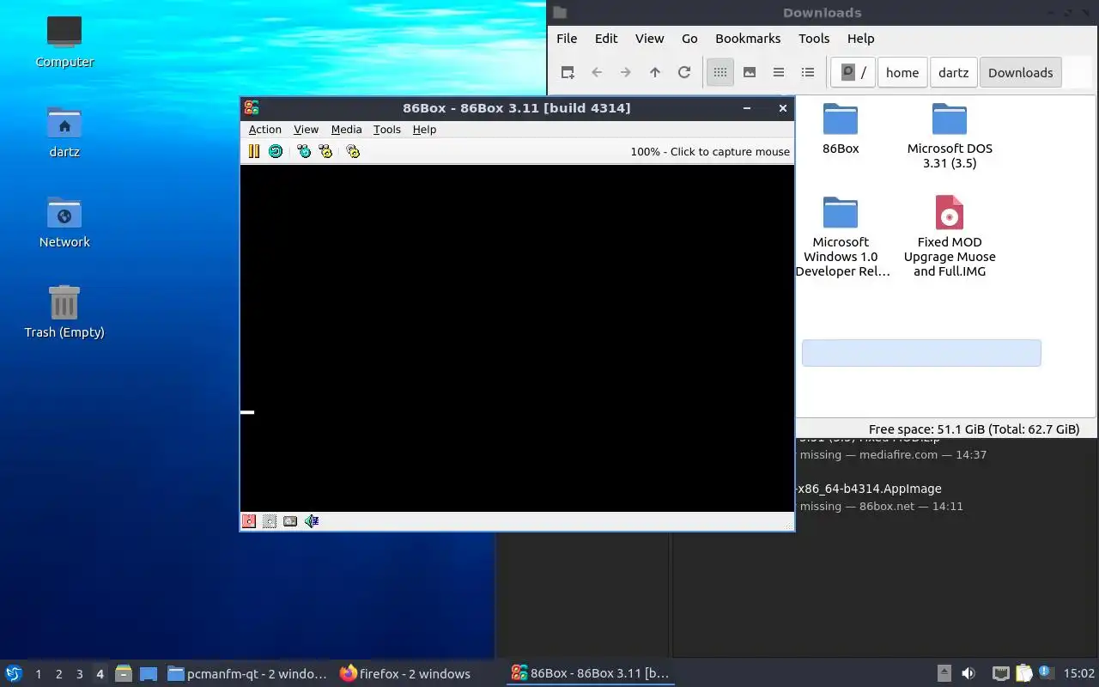Open the Help menu in 86Box
1099x687 pixels.
(424, 130)
